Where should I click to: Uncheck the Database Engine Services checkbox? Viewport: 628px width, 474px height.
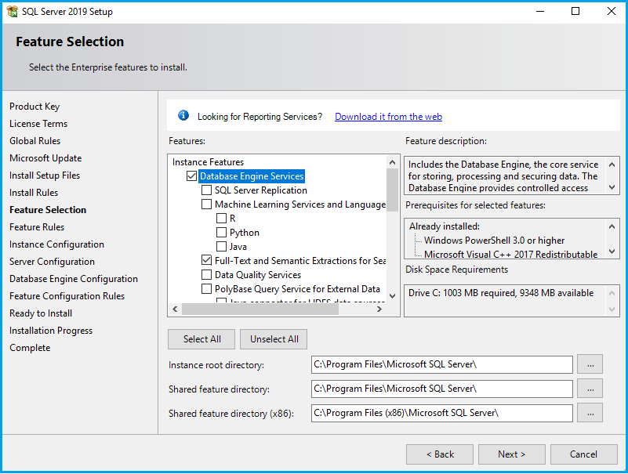pos(192,176)
